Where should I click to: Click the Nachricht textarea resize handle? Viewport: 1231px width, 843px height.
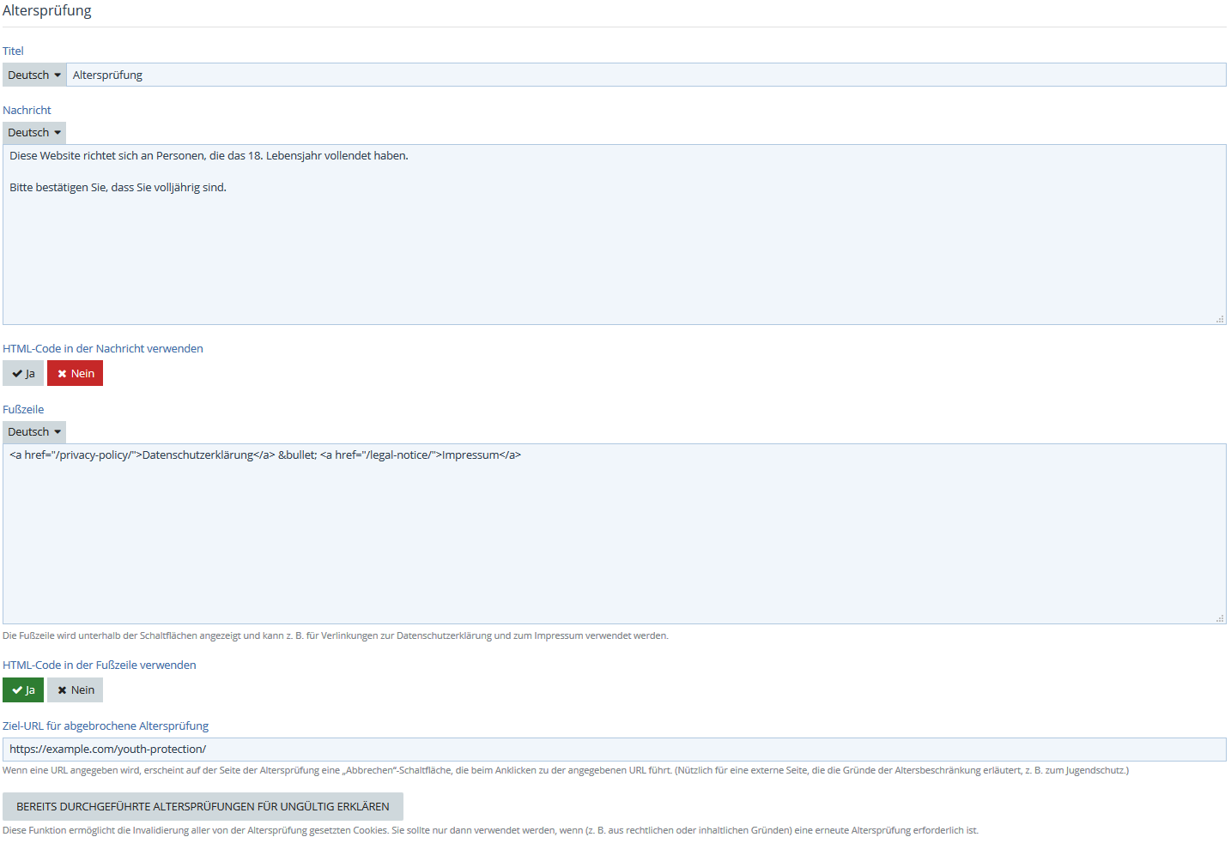[1219, 319]
